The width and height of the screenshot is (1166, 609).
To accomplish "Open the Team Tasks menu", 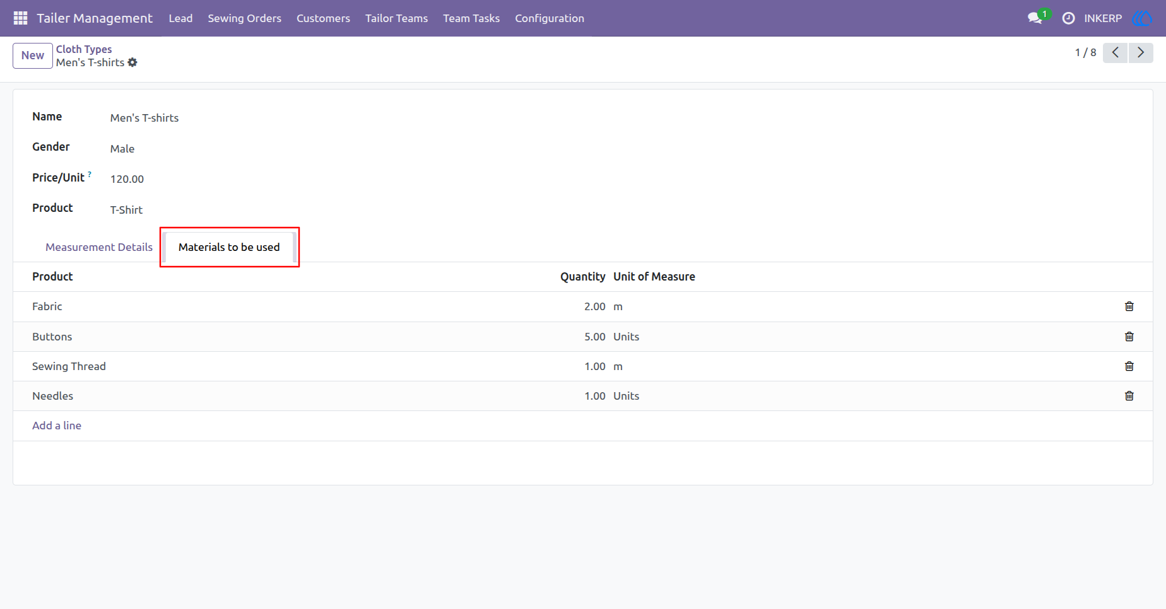I will tap(471, 18).
